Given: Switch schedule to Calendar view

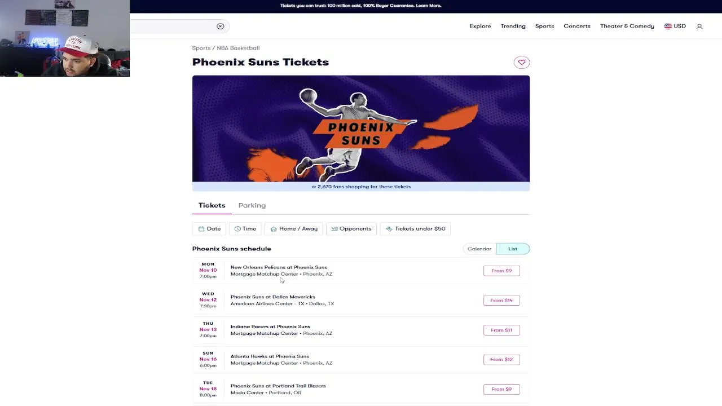Looking at the screenshot, I should pyautogui.click(x=479, y=249).
